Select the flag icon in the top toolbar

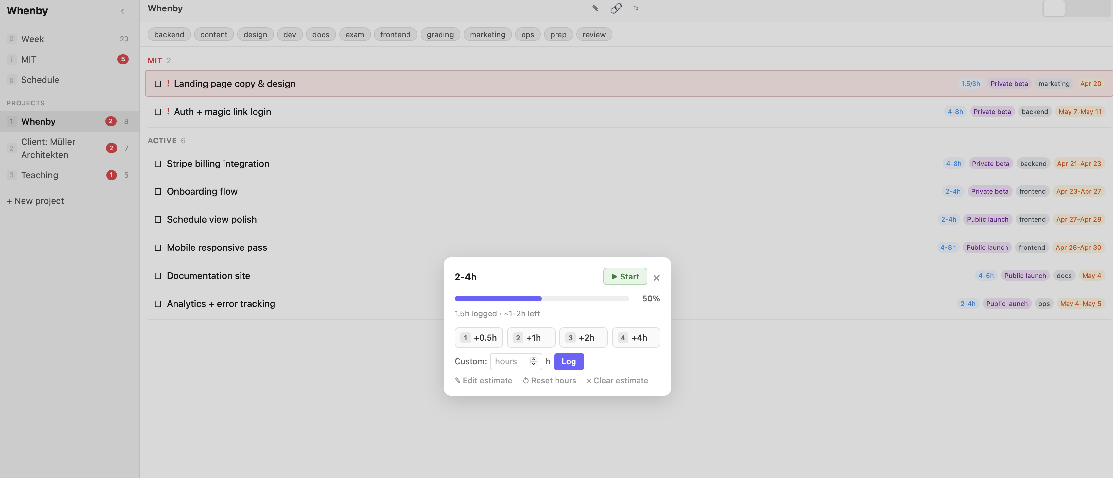pyautogui.click(x=636, y=8)
